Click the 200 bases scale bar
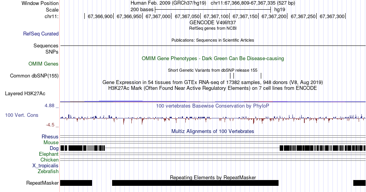 213,10
